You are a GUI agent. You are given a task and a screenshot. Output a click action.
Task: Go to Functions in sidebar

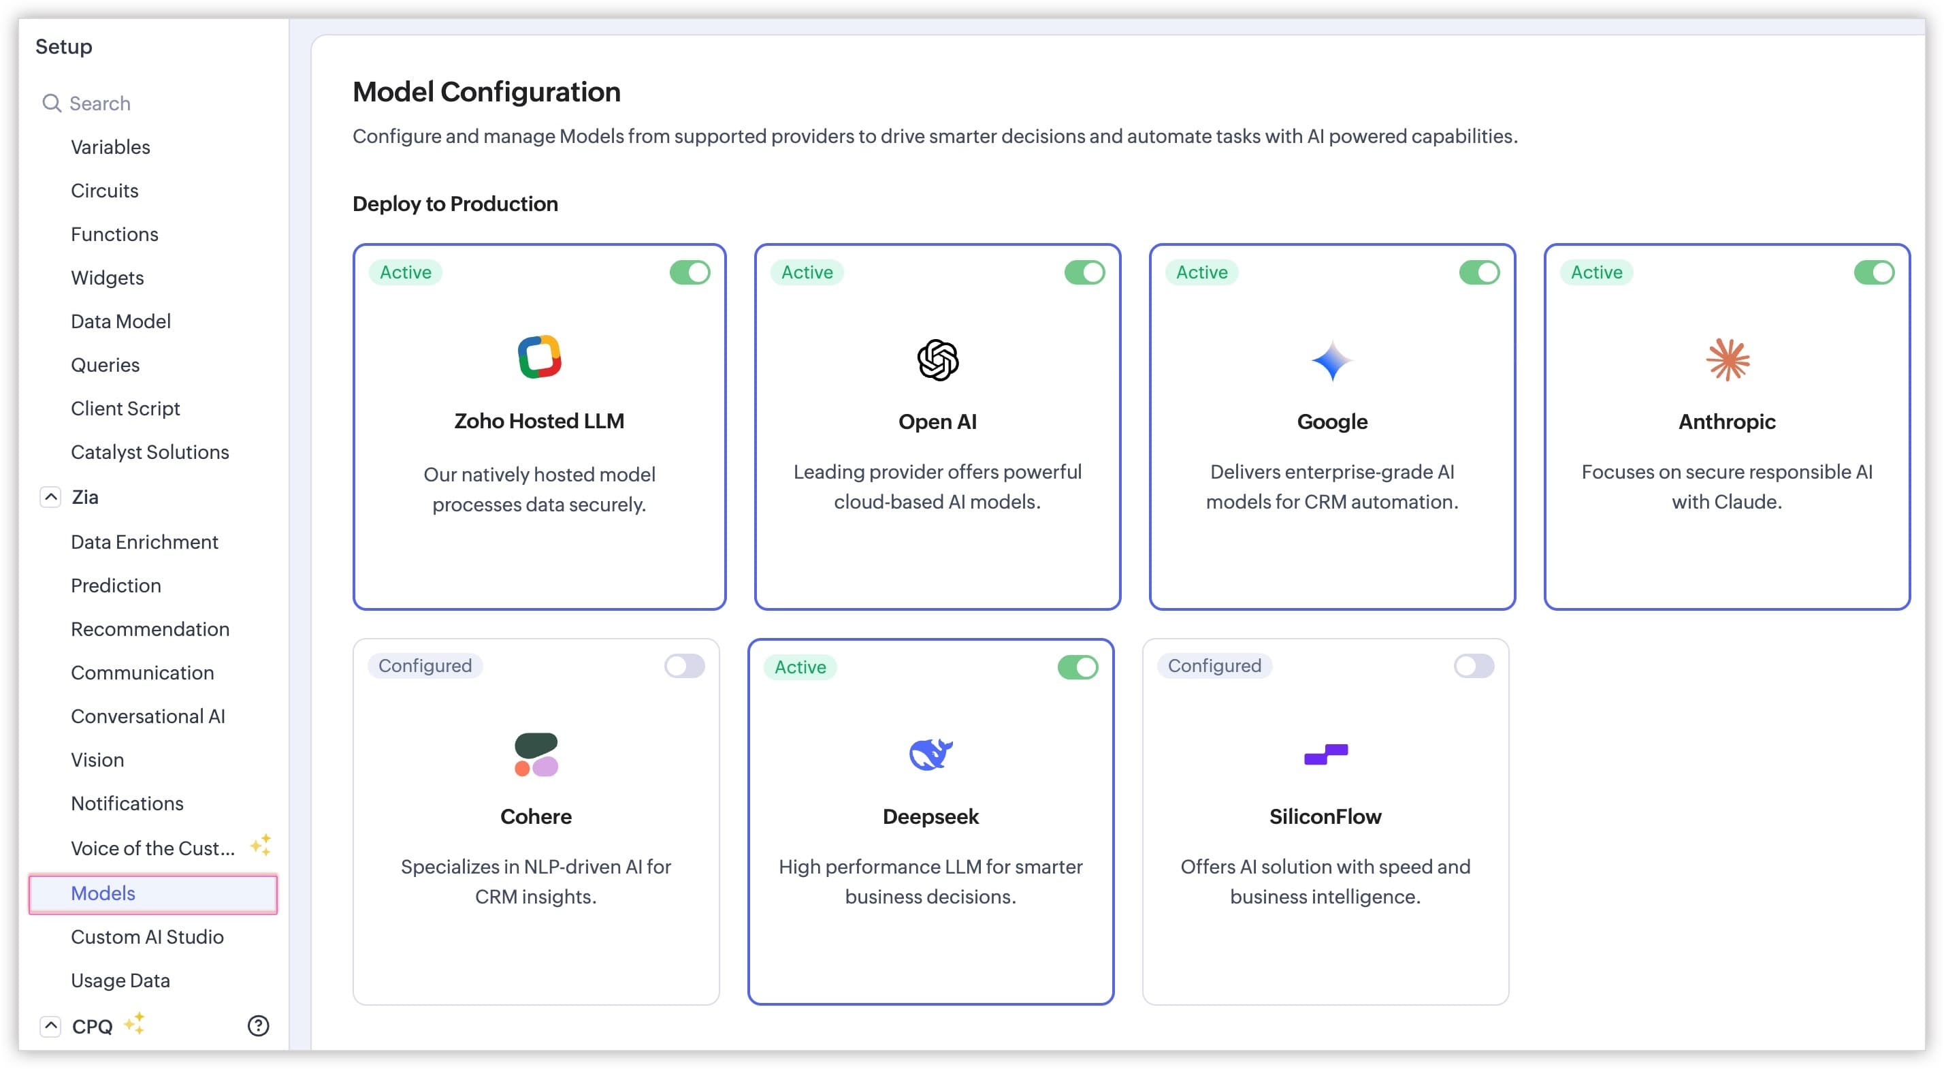point(115,234)
